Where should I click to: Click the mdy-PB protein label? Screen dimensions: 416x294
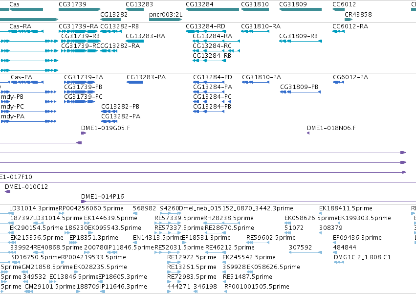[x=12, y=97]
